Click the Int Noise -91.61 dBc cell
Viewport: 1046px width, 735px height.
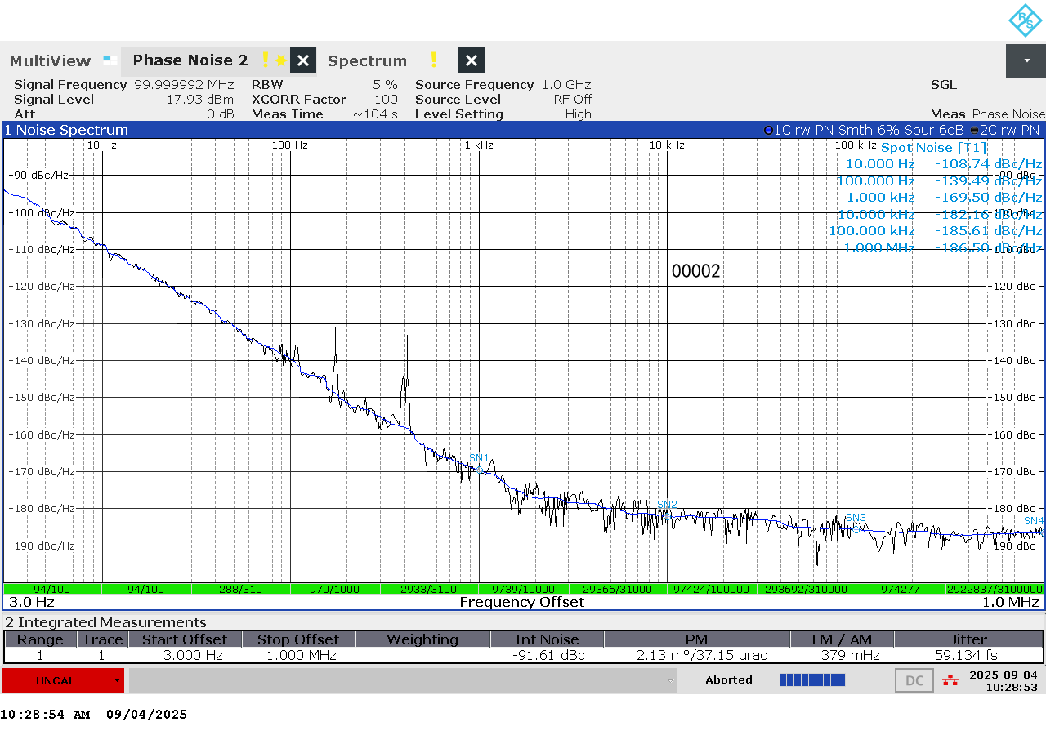(x=548, y=655)
